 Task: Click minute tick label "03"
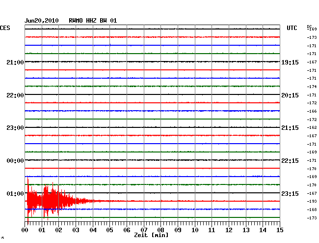[x=76, y=230]
